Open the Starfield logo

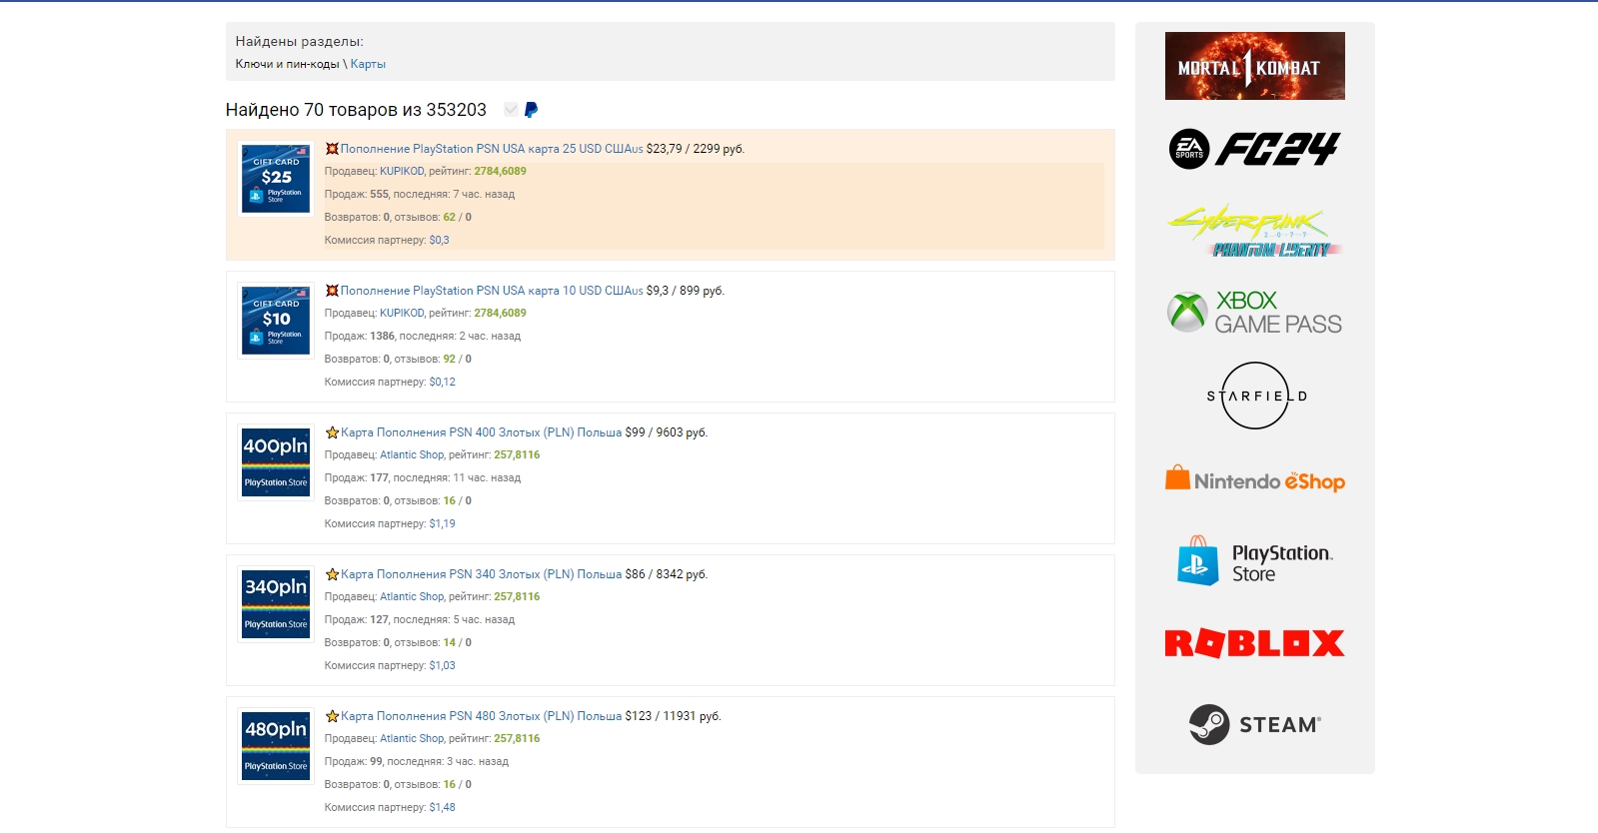pos(1255,396)
